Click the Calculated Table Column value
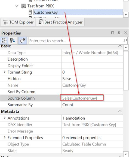 click(x=84, y=144)
